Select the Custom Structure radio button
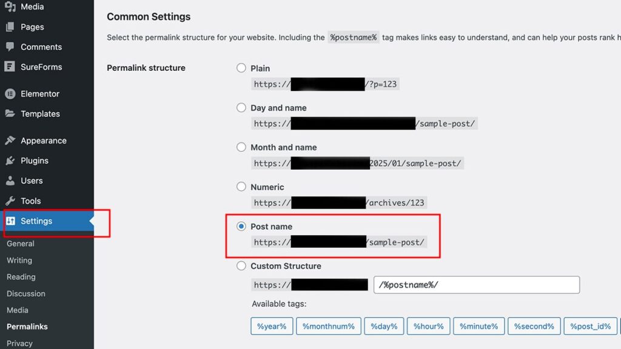This screenshot has width=621, height=349. click(241, 265)
